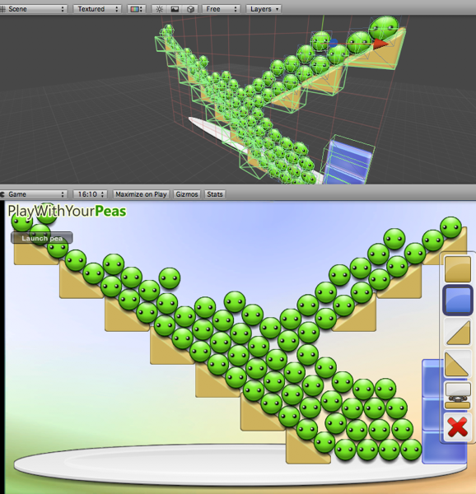Select the blue gel block tool
Viewport: 476px width, 494px height.
point(458,300)
